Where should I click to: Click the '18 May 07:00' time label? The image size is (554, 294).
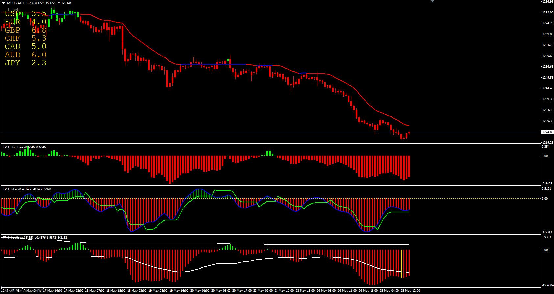pyautogui.click(x=95, y=291)
